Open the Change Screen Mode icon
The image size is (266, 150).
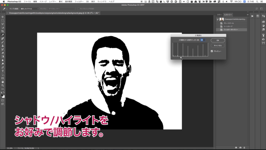(3, 104)
